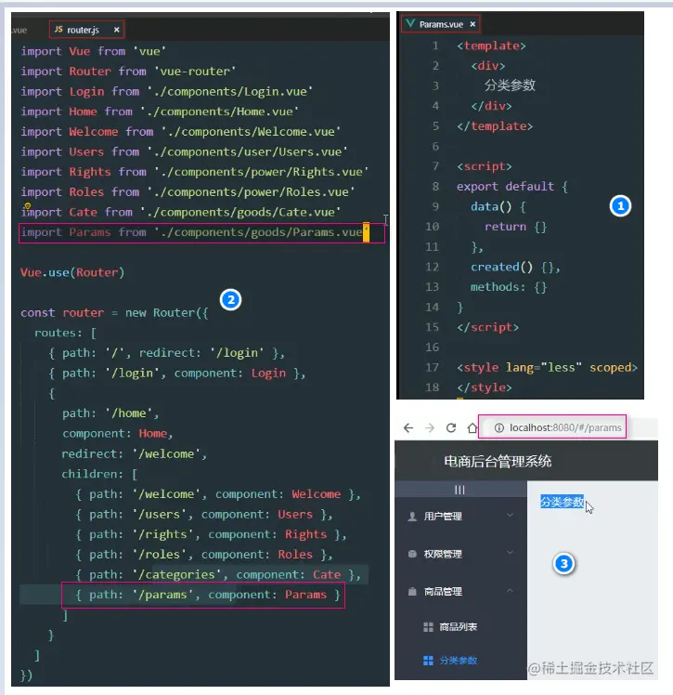
Task: Click the <style lang="less" scoped> line
Action: (x=547, y=367)
